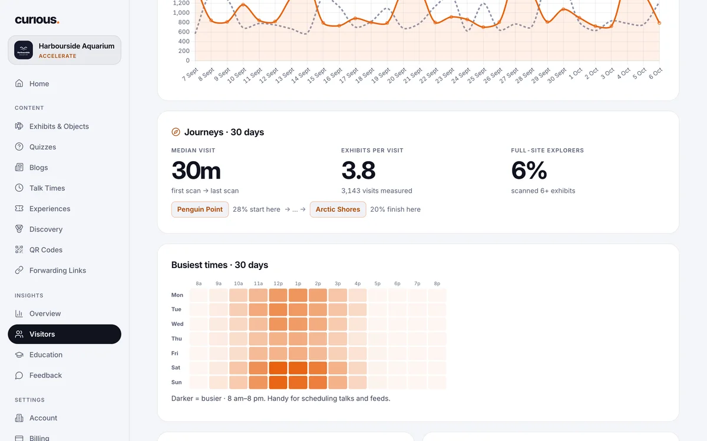
Task: Select the Arctic Shores exhibit chip
Action: click(x=338, y=209)
